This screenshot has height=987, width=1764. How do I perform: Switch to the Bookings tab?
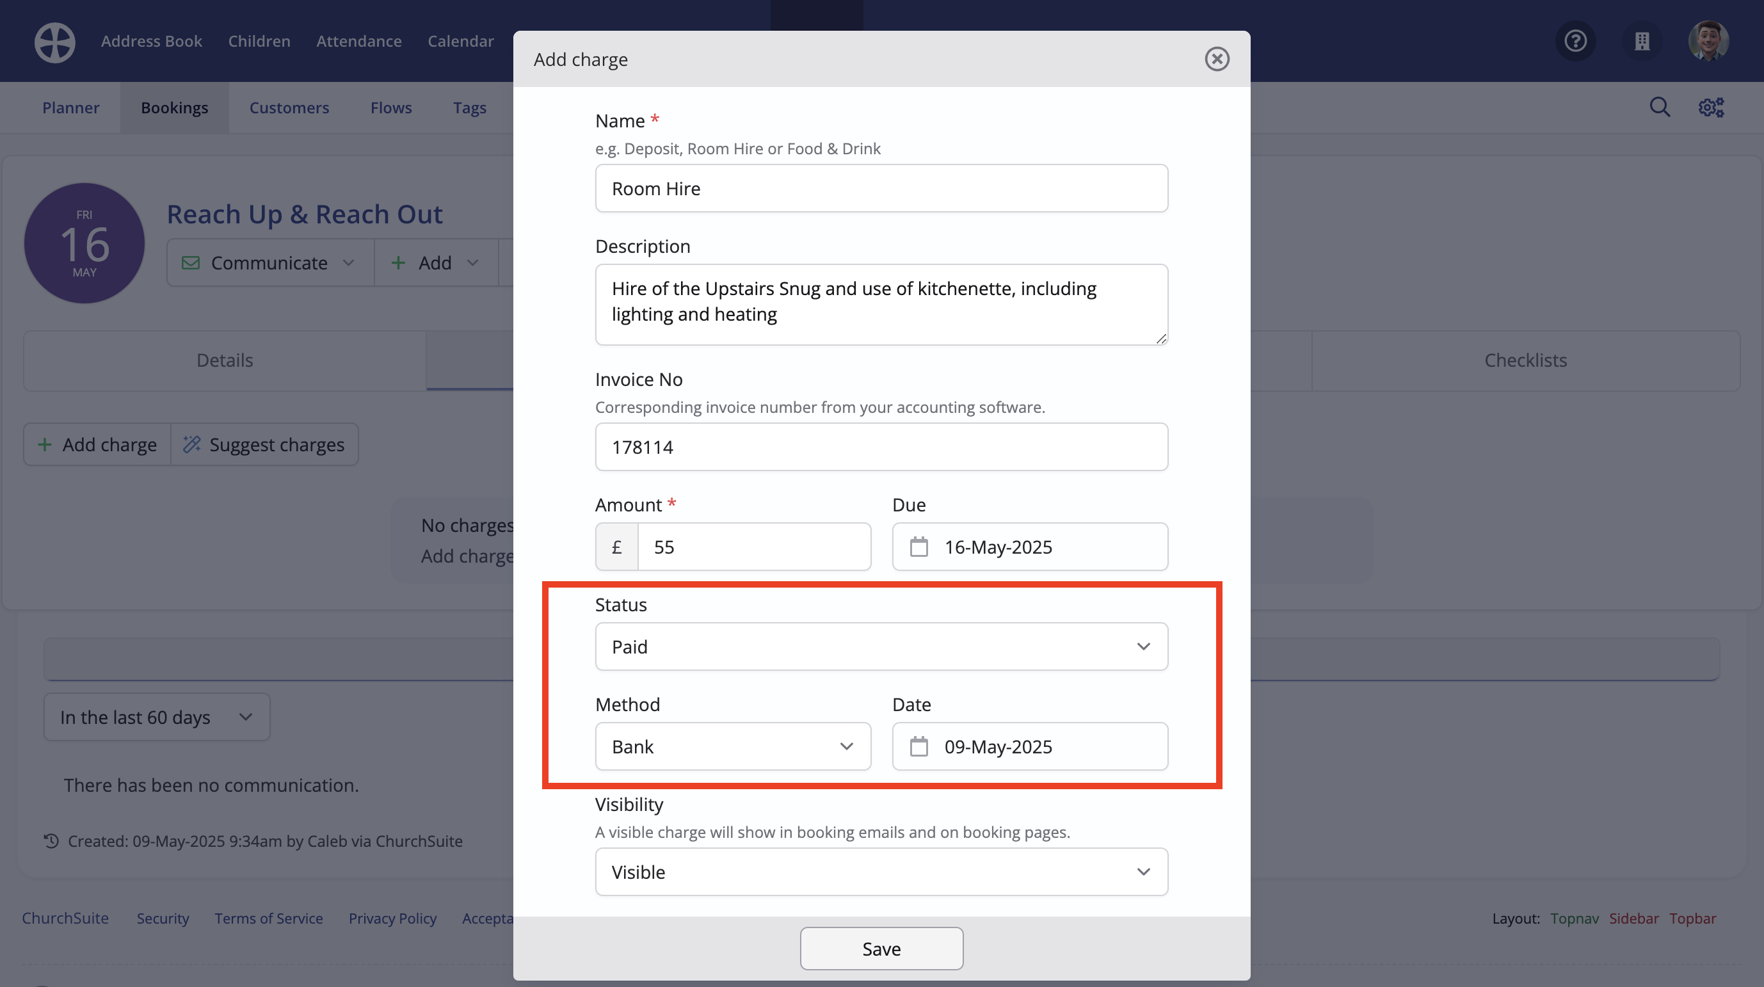[175, 108]
